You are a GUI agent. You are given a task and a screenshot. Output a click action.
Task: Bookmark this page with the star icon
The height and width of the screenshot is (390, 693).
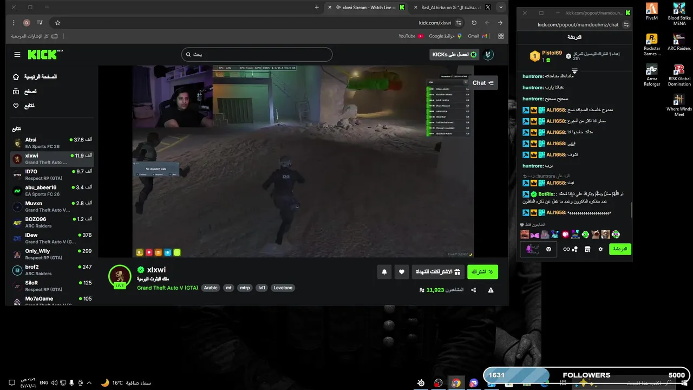pyautogui.click(x=57, y=23)
